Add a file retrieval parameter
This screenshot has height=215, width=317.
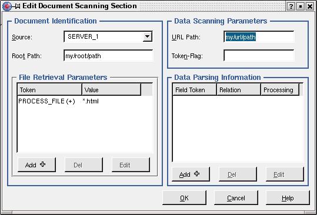pos(36,164)
